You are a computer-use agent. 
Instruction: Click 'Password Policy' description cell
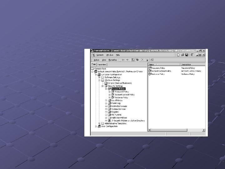coord(188,68)
